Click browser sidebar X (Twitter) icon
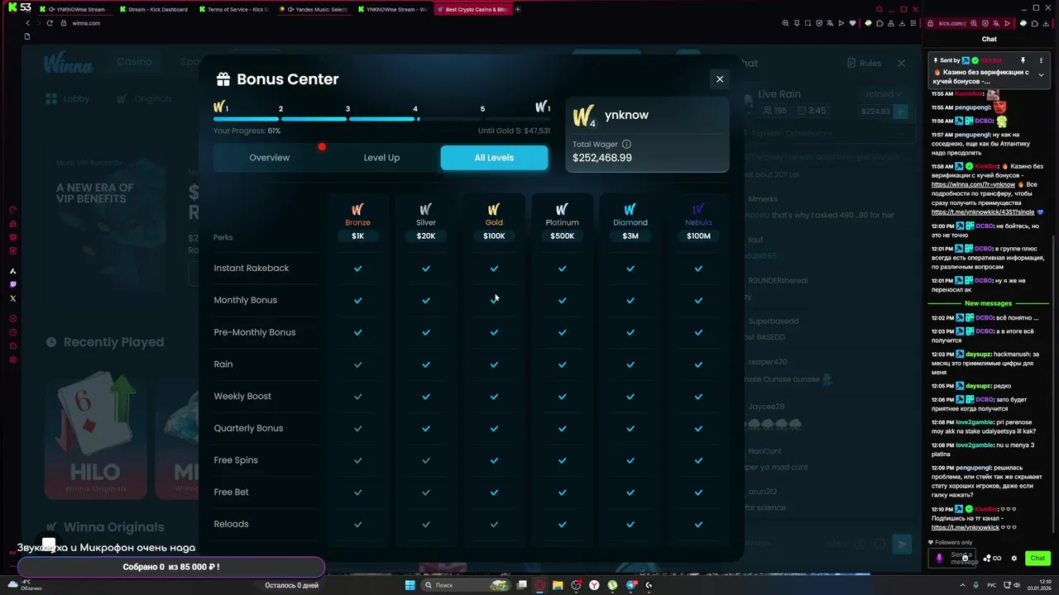This screenshot has height=595, width=1059. [x=12, y=298]
